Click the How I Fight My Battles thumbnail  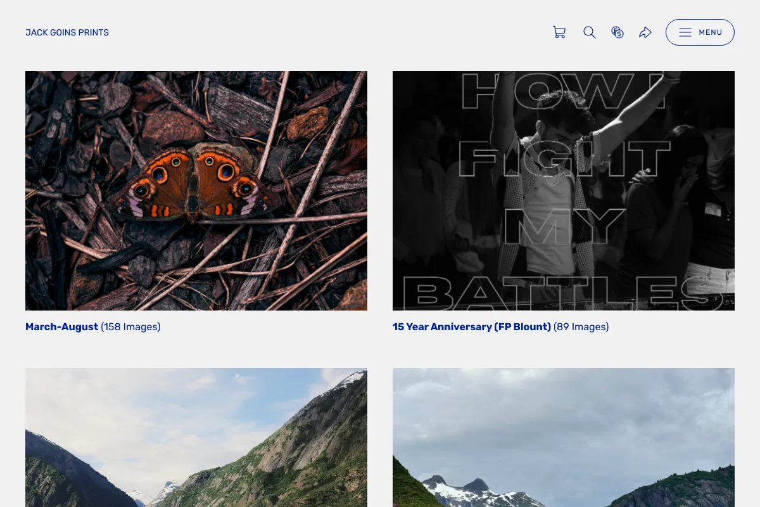click(x=564, y=191)
